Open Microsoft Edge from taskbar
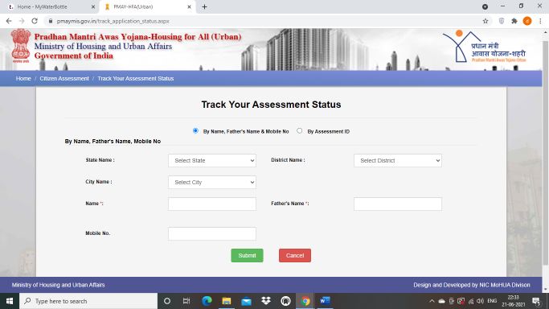 point(207,301)
